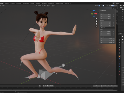This screenshot has width=124, height=93.
Task: Open the Material properties tab icon
Action: tap(120, 71)
